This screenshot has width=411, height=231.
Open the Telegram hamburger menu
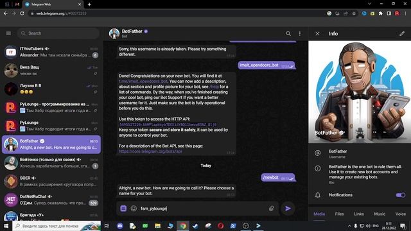pyautogui.click(x=8, y=33)
